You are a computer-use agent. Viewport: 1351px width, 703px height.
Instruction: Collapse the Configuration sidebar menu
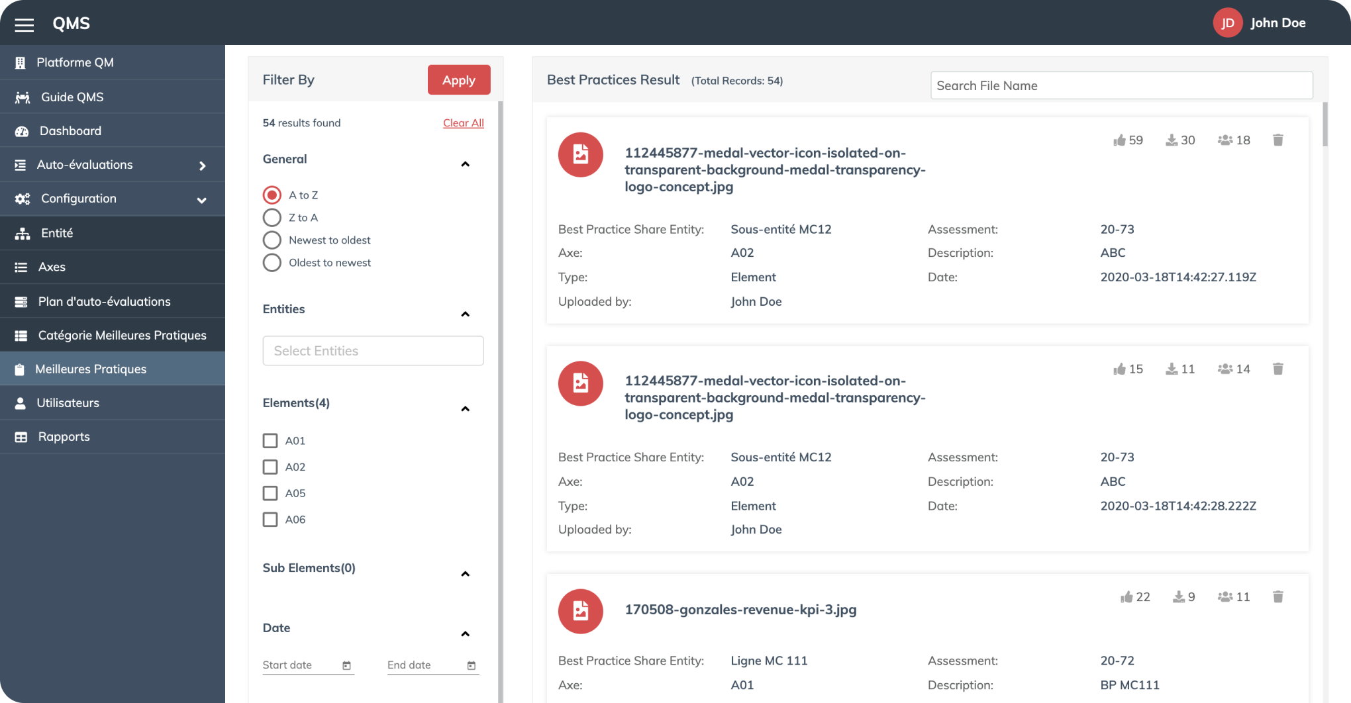coord(202,199)
